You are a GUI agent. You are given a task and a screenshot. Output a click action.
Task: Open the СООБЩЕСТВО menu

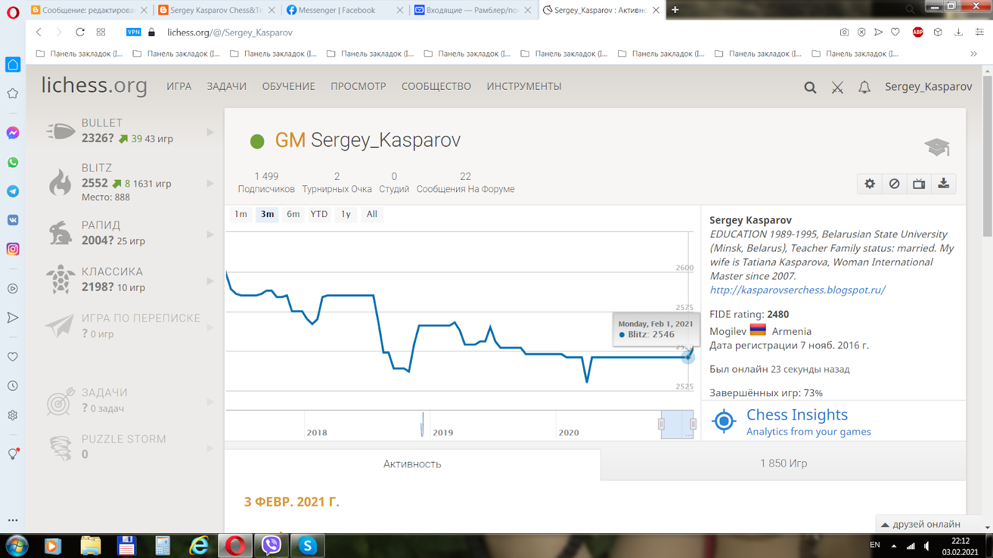[436, 86]
